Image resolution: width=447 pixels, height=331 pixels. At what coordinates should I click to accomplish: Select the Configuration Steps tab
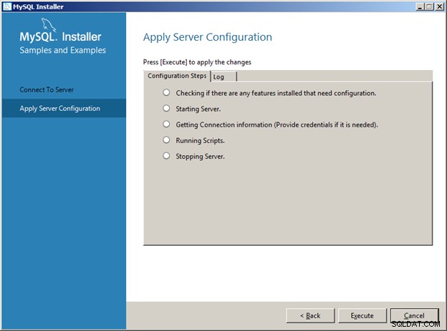coord(177,76)
